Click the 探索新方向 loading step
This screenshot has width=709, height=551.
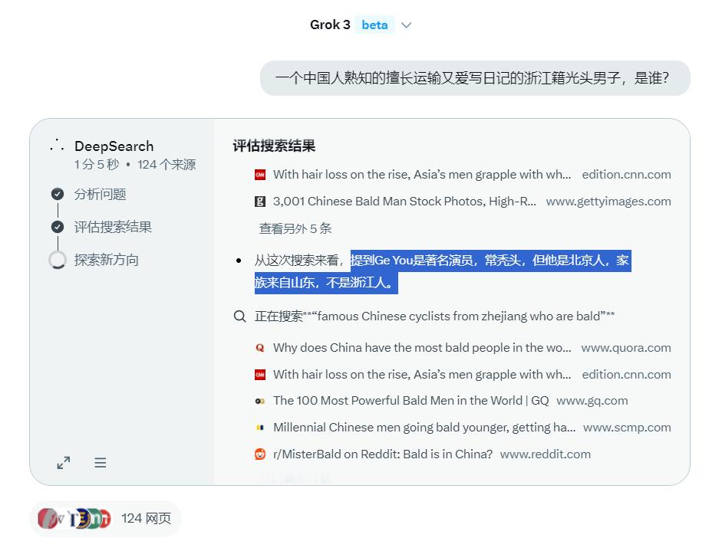click(106, 260)
